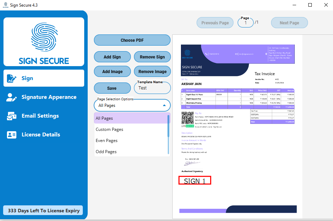Image resolution: width=333 pixels, height=221 pixels.
Task: Click the handwritten signature in preview
Action: (192, 163)
